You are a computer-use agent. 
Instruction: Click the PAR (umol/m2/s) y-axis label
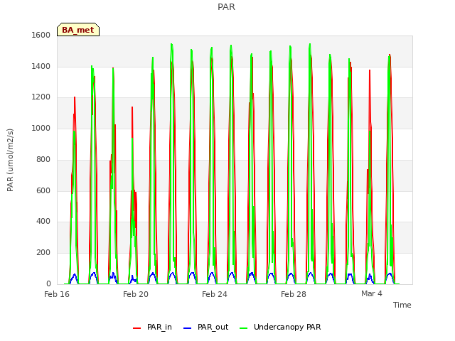pyautogui.click(x=10, y=160)
